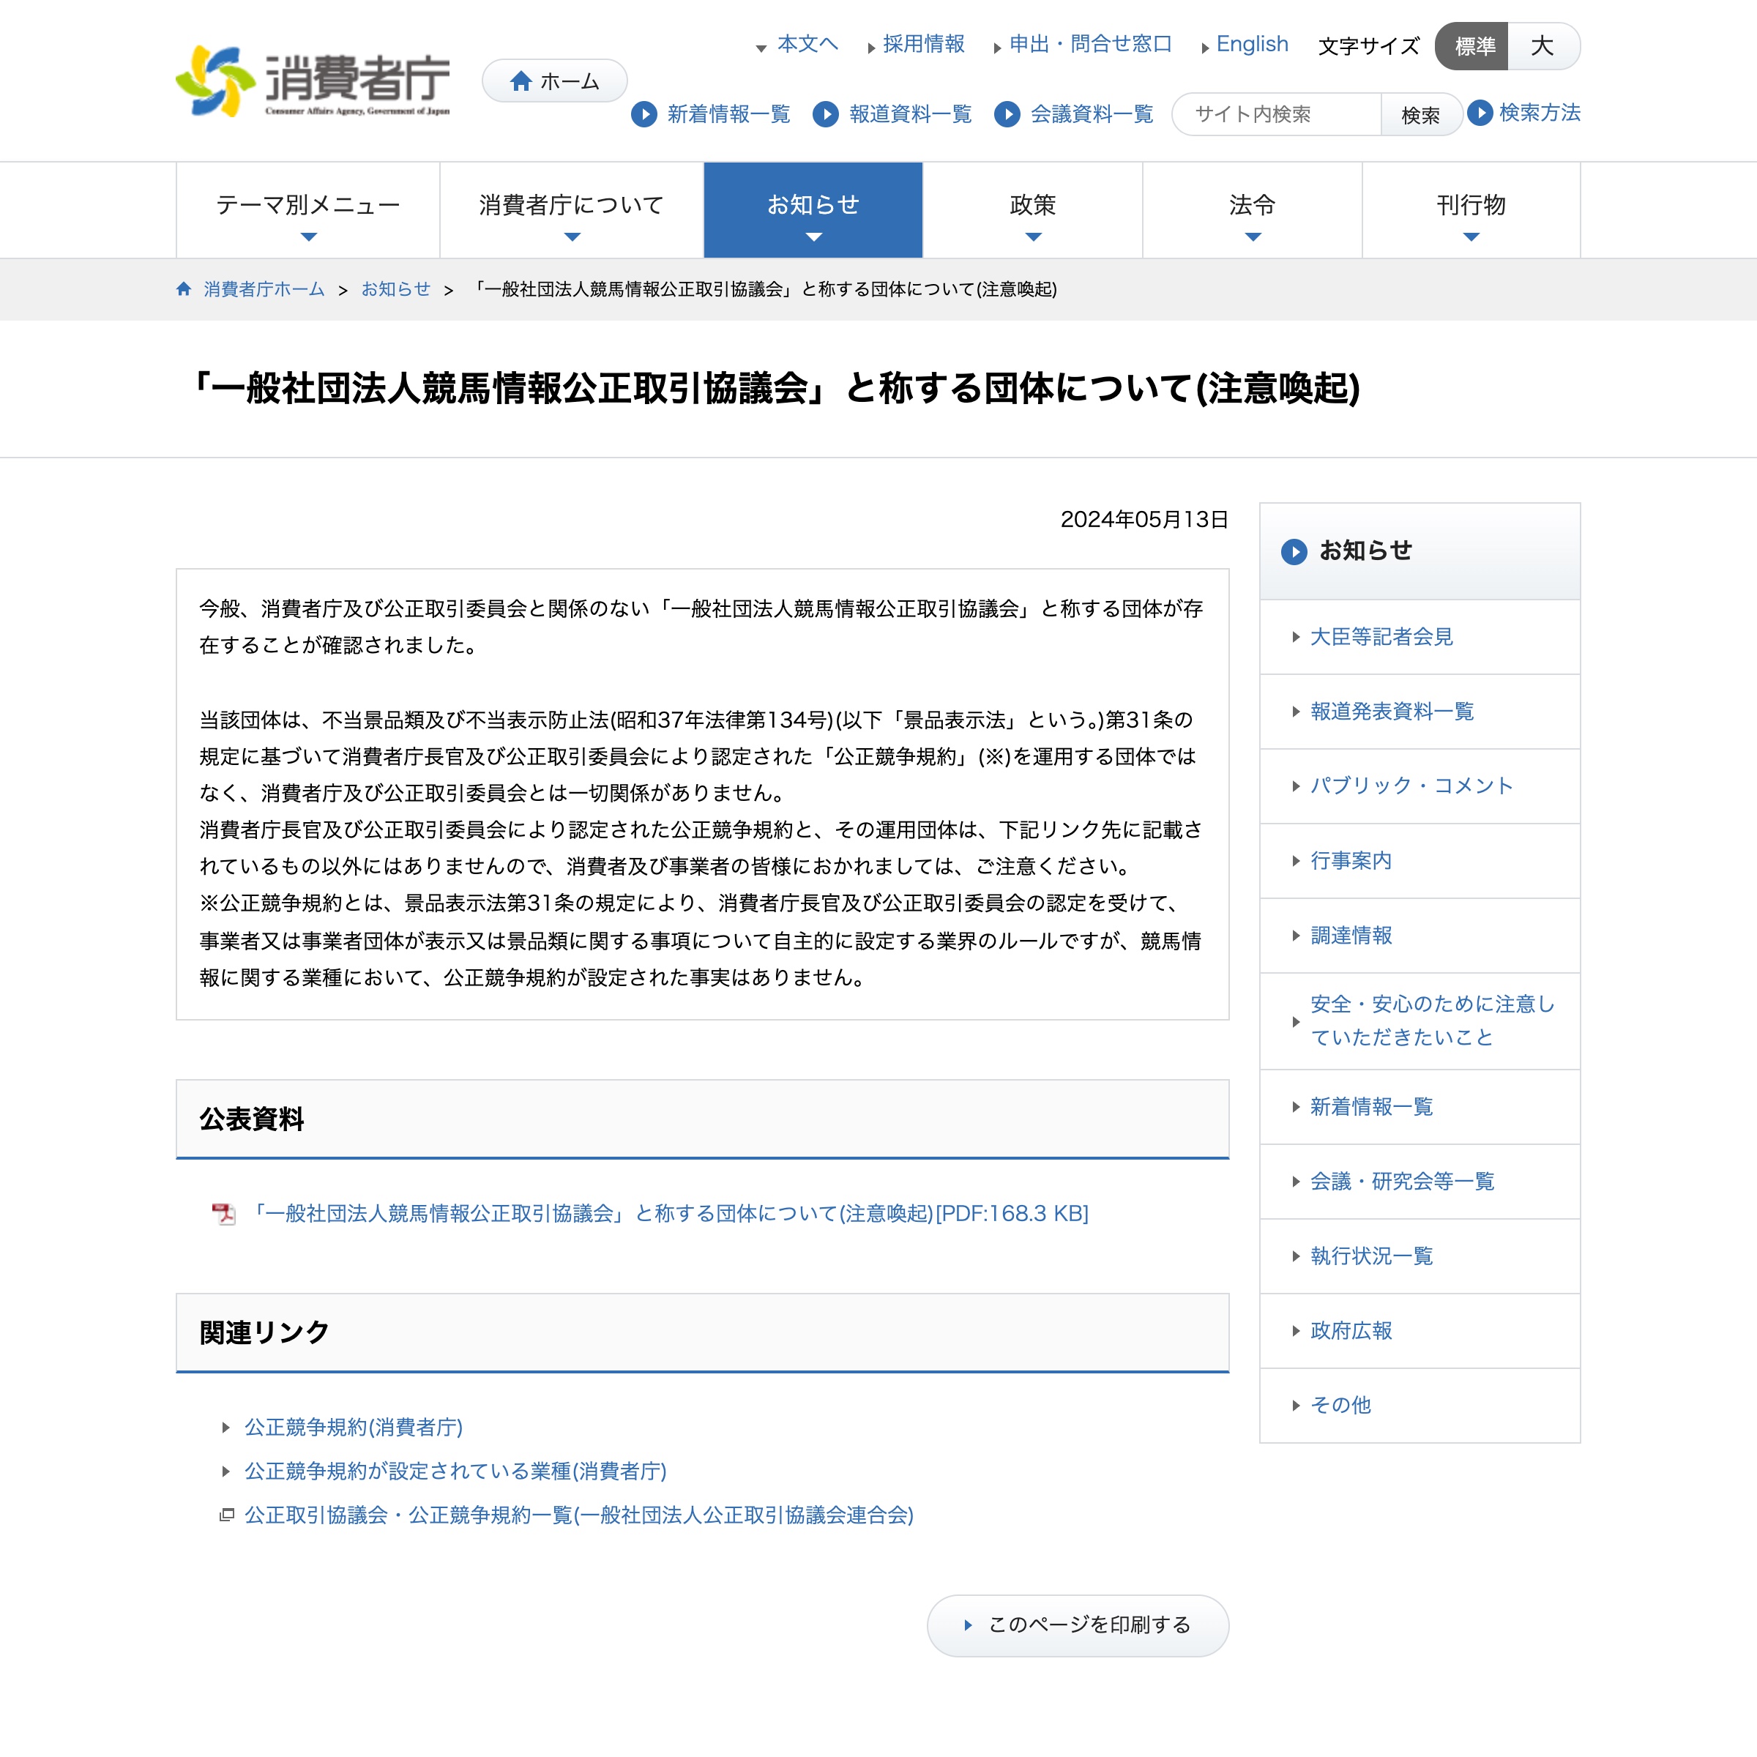The height and width of the screenshot is (1757, 1757).
Task: Expand テーマ別メニュー menu
Action: [x=308, y=210]
